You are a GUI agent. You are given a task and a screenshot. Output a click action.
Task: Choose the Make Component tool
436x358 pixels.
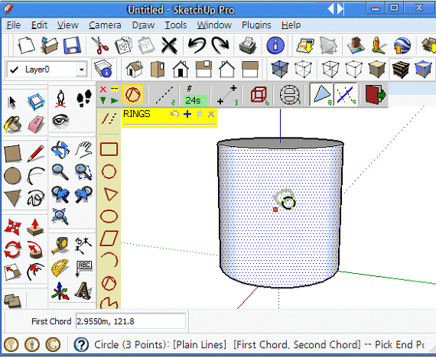36,102
